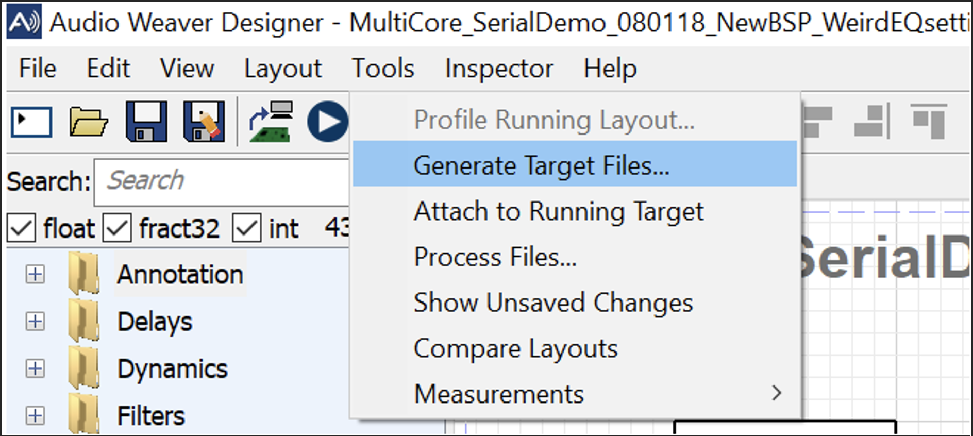Click the Save As pencil-disk icon

[x=204, y=122]
